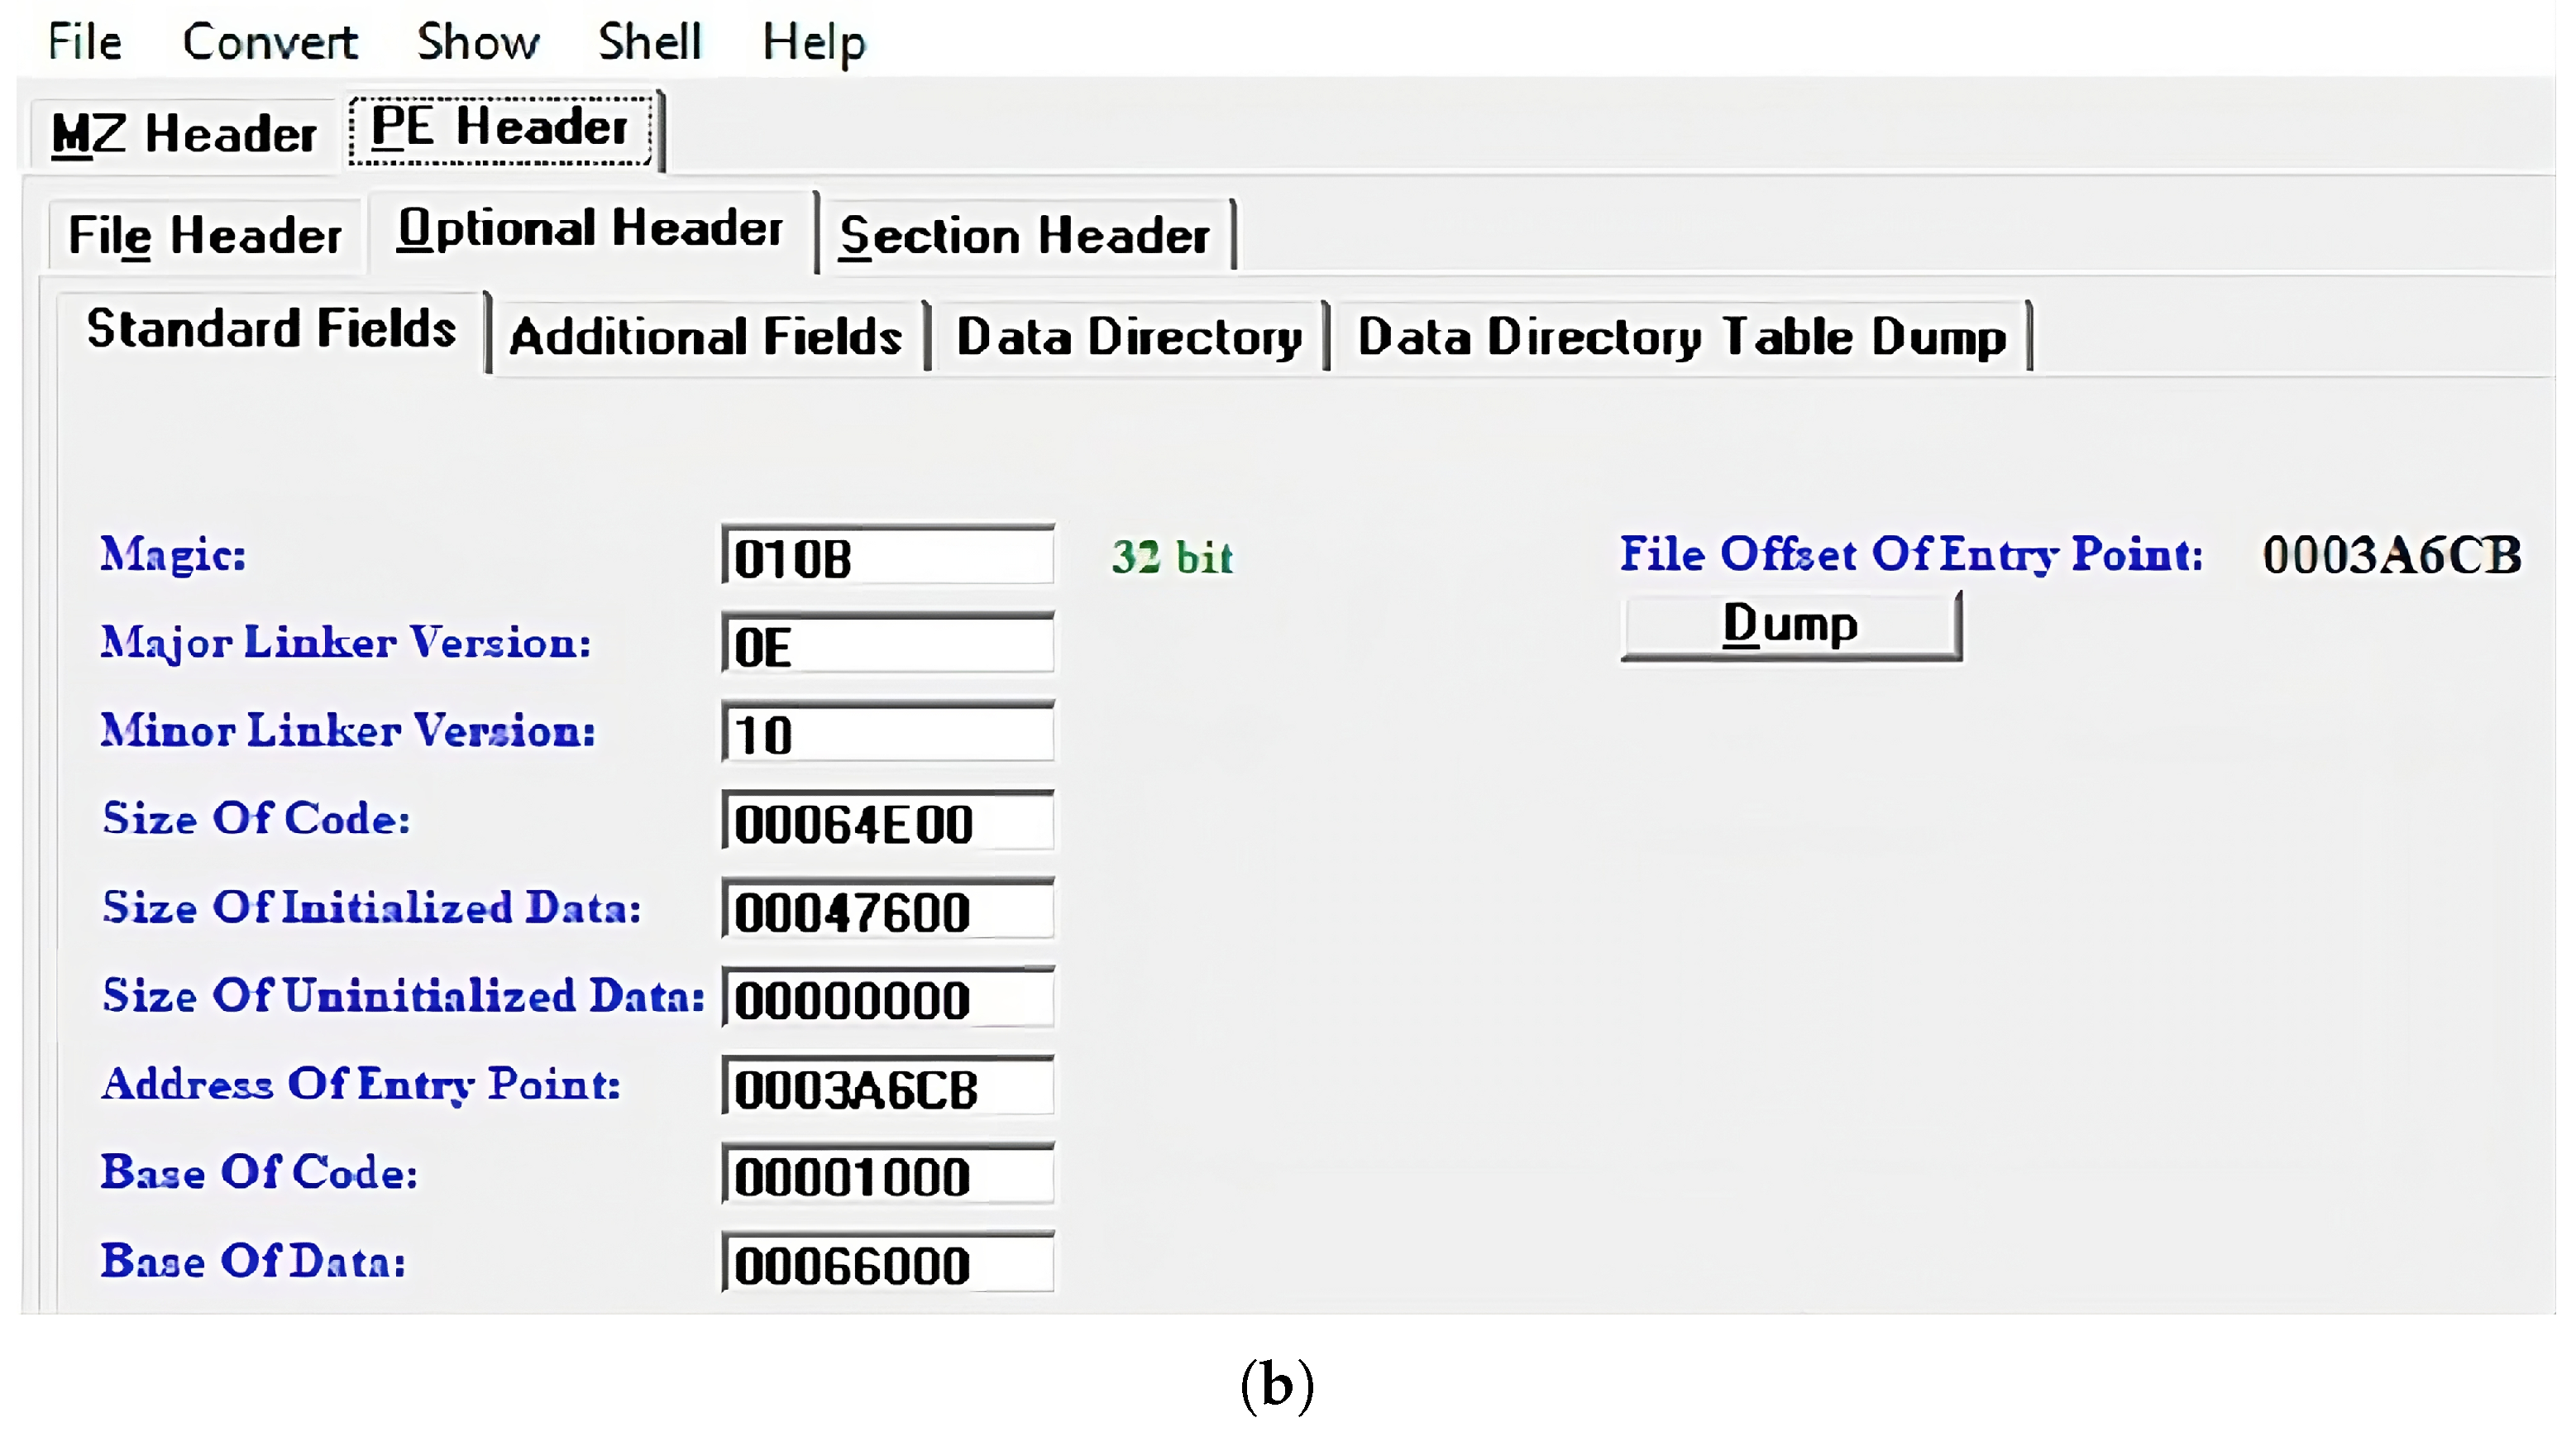Select the Standard Fields tab
Image resolution: width=2576 pixels, height=1432 pixels.
271,329
